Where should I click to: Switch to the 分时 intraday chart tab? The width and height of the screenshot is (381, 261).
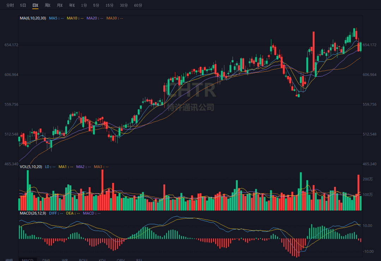point(10,5)
